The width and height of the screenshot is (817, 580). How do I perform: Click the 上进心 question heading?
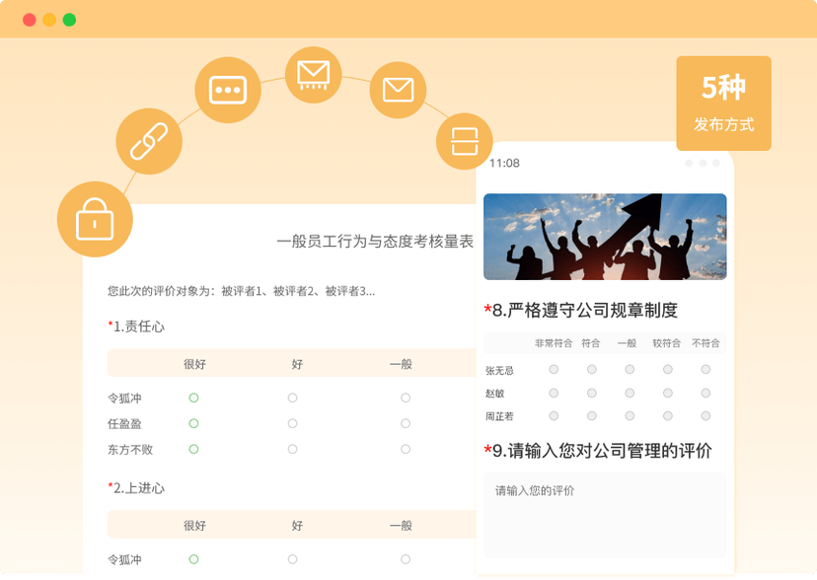[x=138, y=487]
